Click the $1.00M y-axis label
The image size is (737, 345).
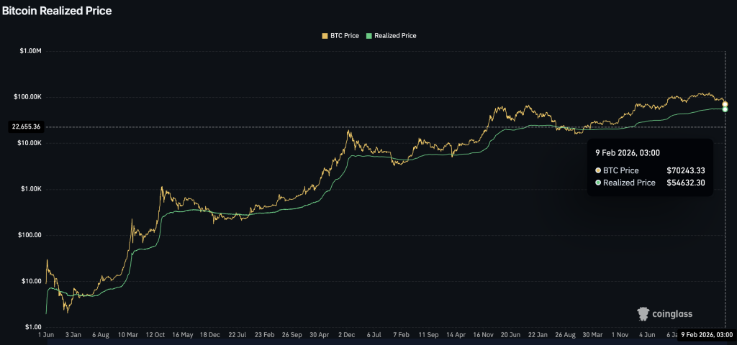[x=30, y=51]
